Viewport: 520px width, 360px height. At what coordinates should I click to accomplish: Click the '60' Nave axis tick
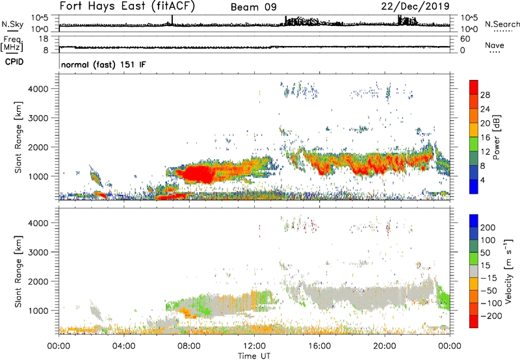465,39
